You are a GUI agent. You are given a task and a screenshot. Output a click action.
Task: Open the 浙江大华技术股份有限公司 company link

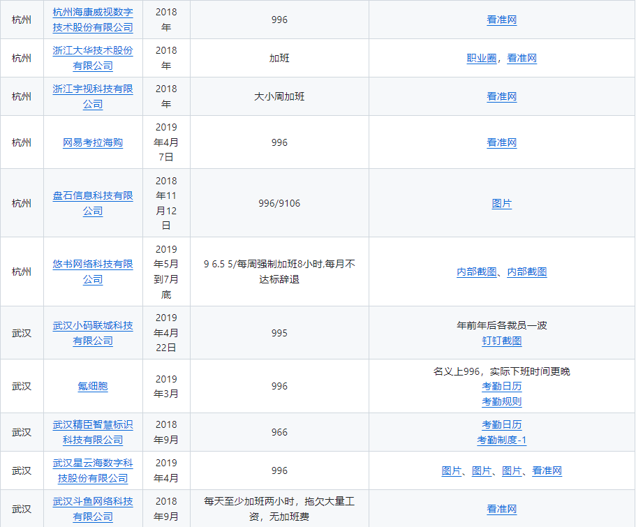pos(93,58)
